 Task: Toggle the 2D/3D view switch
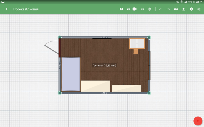tap(135, 9)
